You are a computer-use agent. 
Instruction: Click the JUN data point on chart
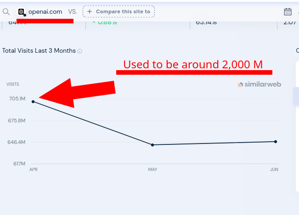click(276, 142)
